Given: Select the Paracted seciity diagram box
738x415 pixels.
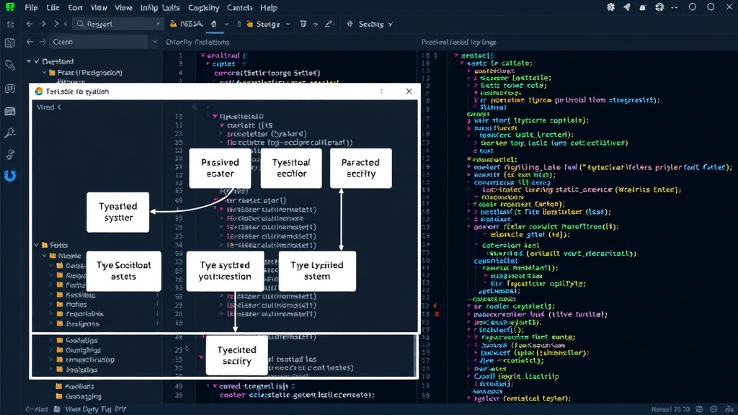Looking at the screenshot, I should 360,168.
